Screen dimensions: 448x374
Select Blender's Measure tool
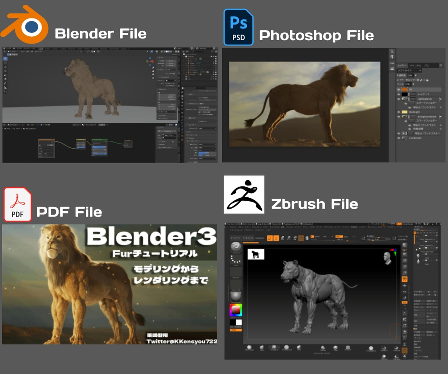click(5, 87)
